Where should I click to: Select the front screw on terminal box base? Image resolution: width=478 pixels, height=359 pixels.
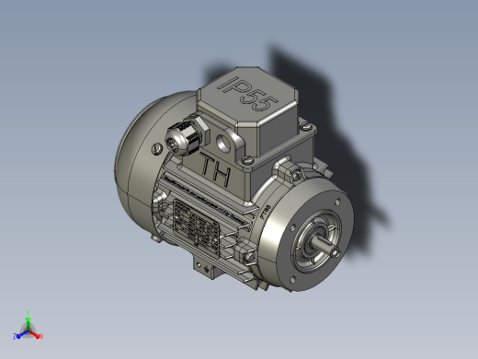point(247,160)
